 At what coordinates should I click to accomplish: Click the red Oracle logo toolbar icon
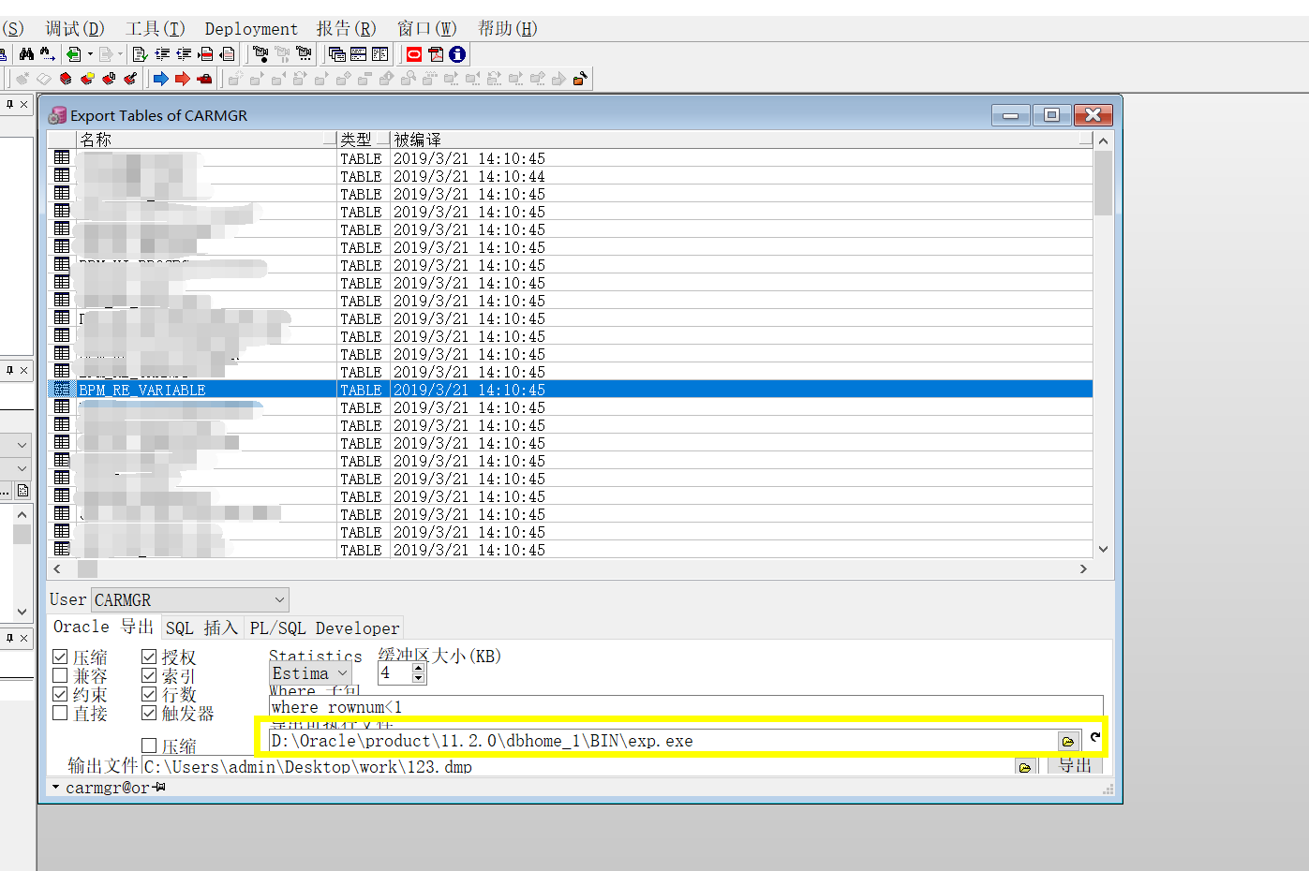point(414,54)
